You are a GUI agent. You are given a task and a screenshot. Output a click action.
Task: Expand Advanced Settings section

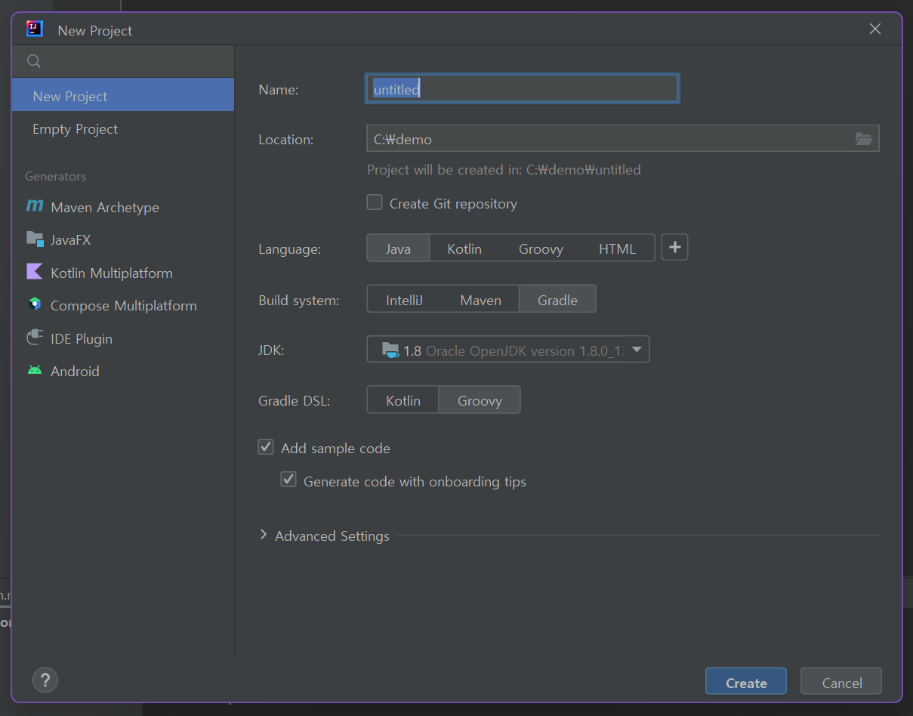tap(264, 535)
